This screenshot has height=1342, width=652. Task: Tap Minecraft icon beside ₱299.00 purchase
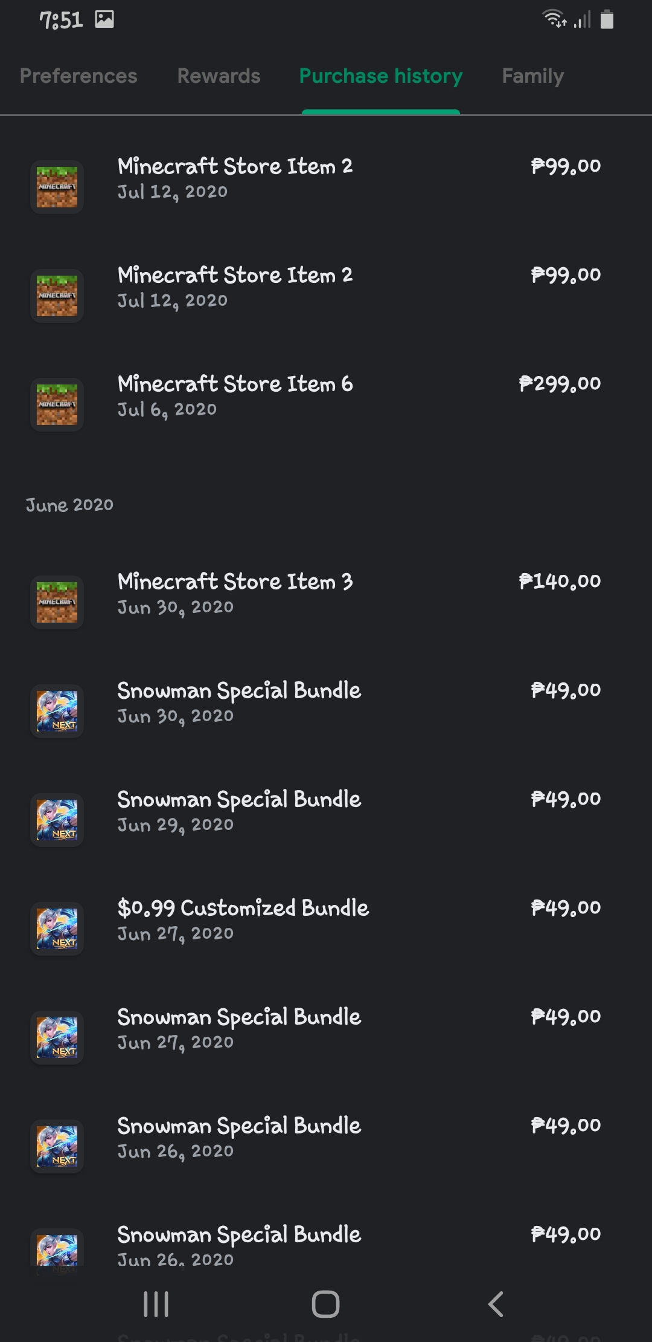click(x=57, y=404)
